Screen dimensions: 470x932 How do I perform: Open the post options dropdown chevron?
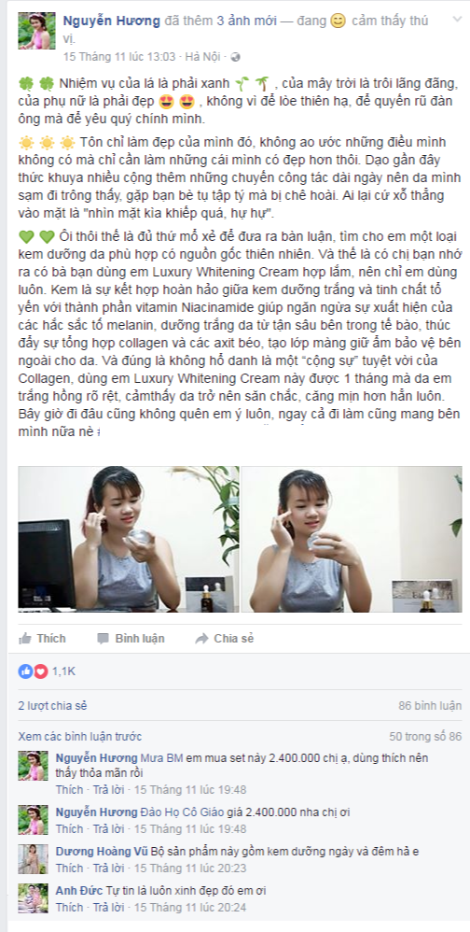456,20
